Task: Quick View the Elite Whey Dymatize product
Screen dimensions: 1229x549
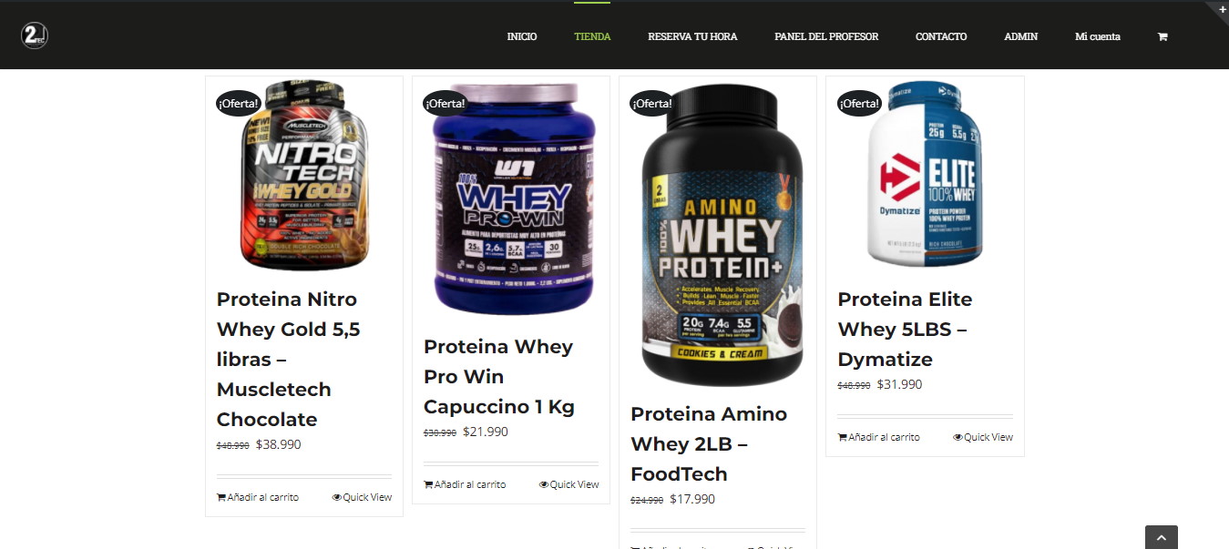Action: 983,437
